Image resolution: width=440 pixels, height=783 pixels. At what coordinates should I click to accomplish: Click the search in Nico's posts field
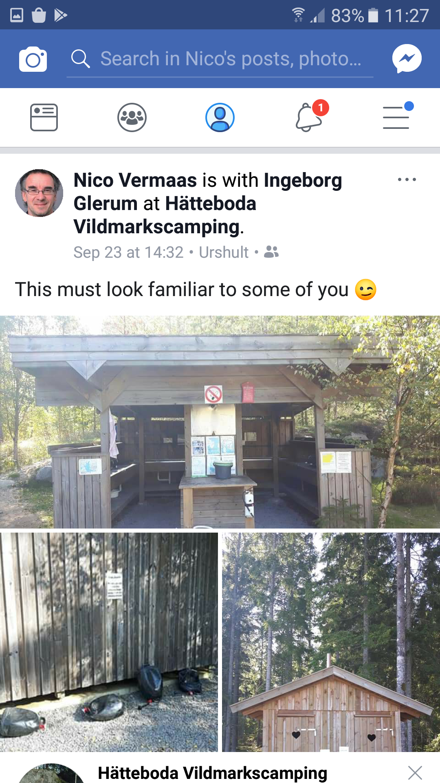[220, 59]
